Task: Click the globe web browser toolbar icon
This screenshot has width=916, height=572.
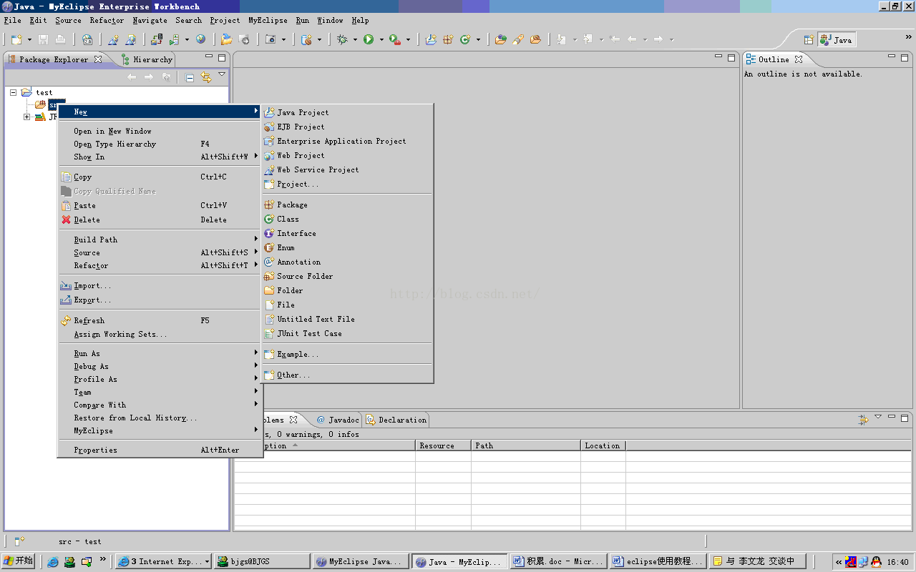Action: (x=200, y=39)
